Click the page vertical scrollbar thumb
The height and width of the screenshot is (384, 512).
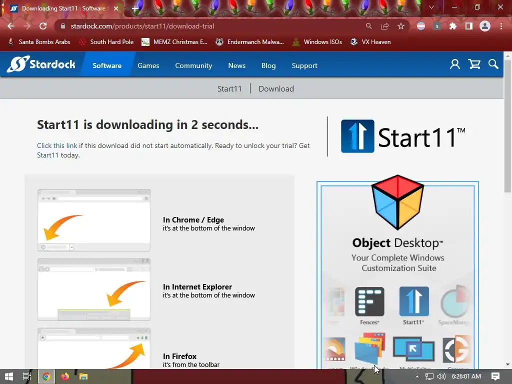coord(507,125)
